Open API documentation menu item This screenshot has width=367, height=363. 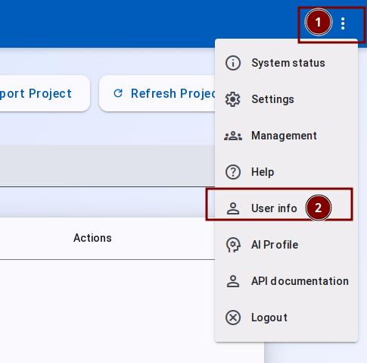(x=286, y=281)
